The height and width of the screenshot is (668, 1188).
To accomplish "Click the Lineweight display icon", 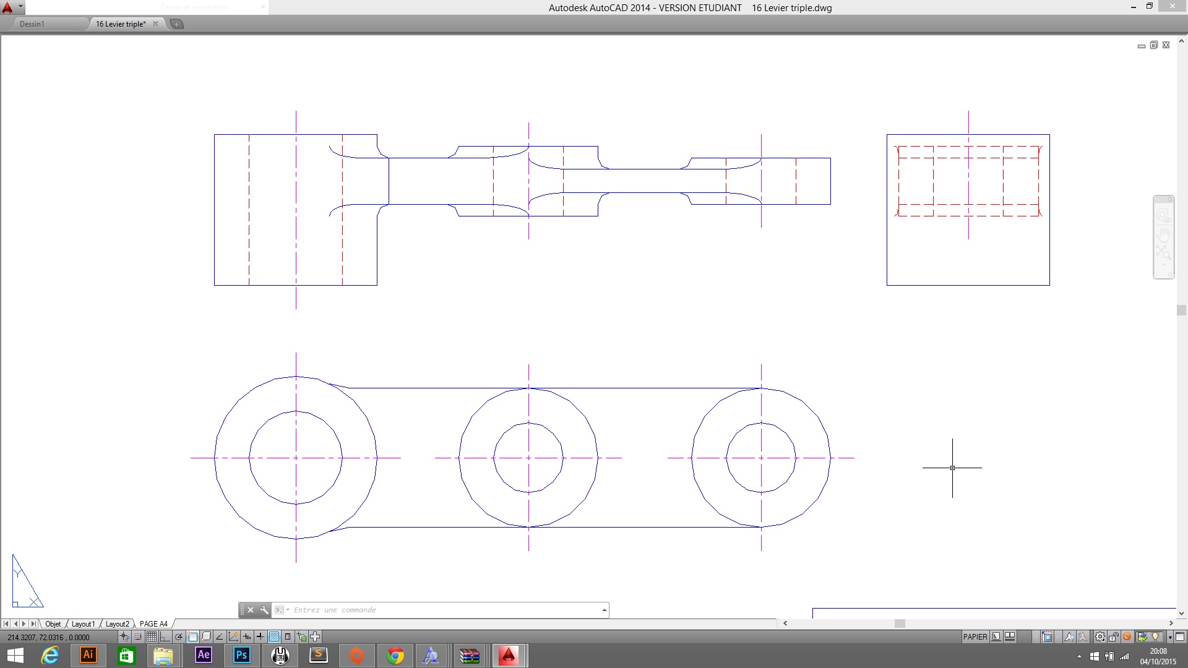I will point(260,636).
